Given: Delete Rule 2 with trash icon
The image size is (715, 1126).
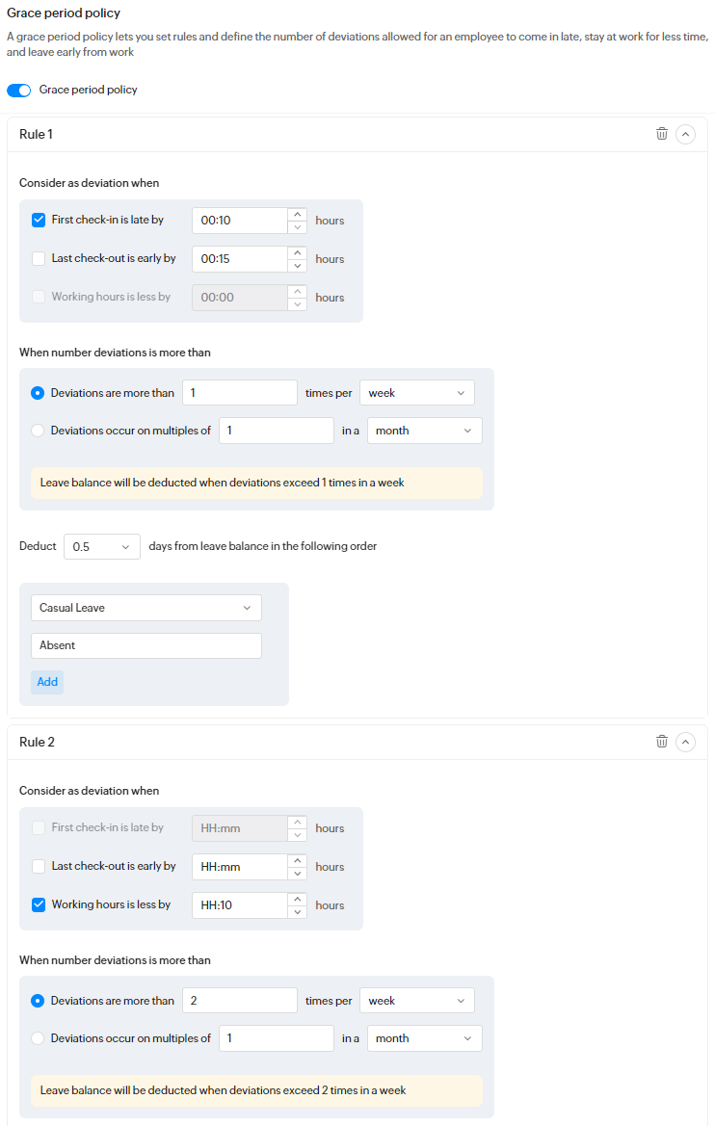Looking at the screenshot, I should pyautogui.click(x=662, y=742).
